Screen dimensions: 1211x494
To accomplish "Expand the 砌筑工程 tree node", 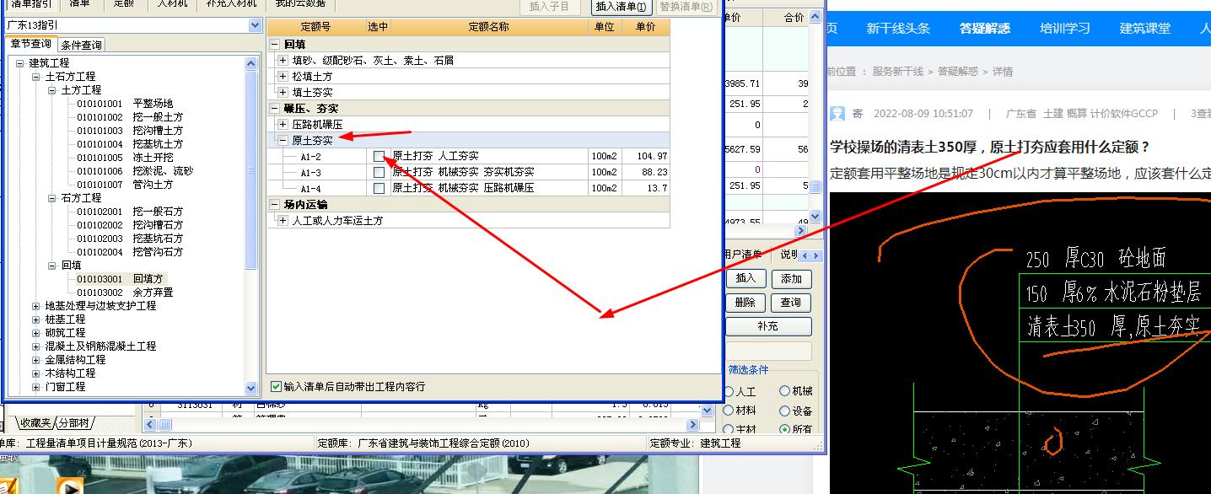I will pyautogui.click(x=35, y=333).
